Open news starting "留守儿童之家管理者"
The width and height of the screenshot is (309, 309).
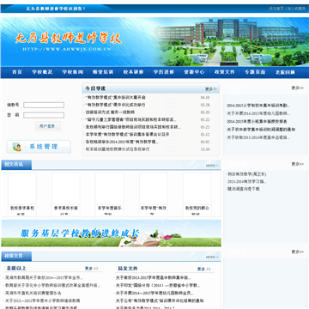(131, 120)
